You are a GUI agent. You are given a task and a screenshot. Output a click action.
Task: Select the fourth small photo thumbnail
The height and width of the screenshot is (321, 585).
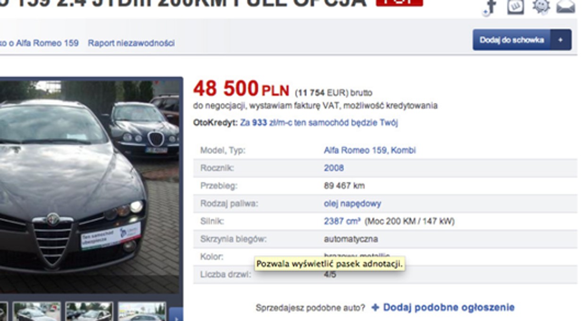click(x=142, y=312)
